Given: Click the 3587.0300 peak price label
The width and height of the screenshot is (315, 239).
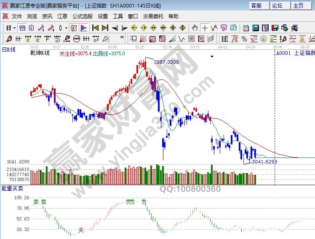Looking at the screenshot, I should pyautogui.click(x=166, y=62).
